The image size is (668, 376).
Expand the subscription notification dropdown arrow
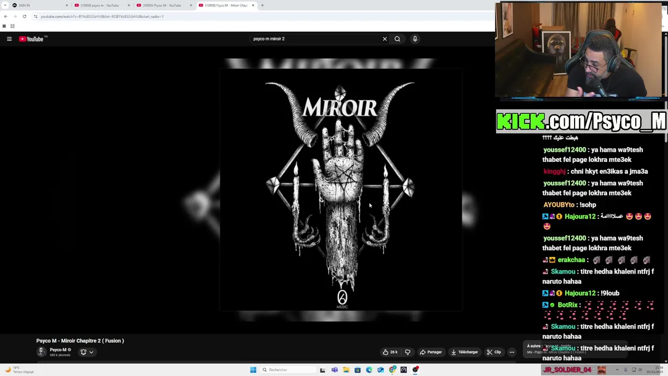tap(91, 352)
